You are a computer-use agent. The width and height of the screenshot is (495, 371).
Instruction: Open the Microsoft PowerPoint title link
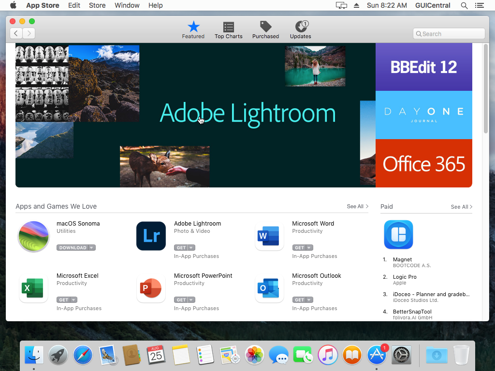[203, 275]
